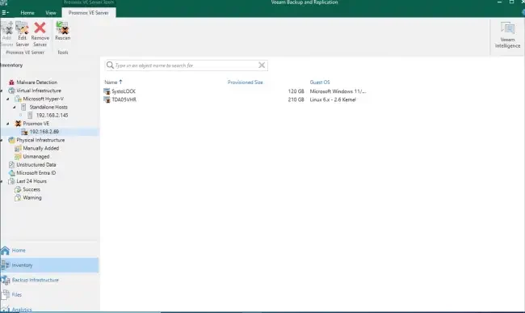The width and height of the screenshot is (525, 313).
Task: Open Veeam Intelligence panel icon
Action: coord(507,28)
